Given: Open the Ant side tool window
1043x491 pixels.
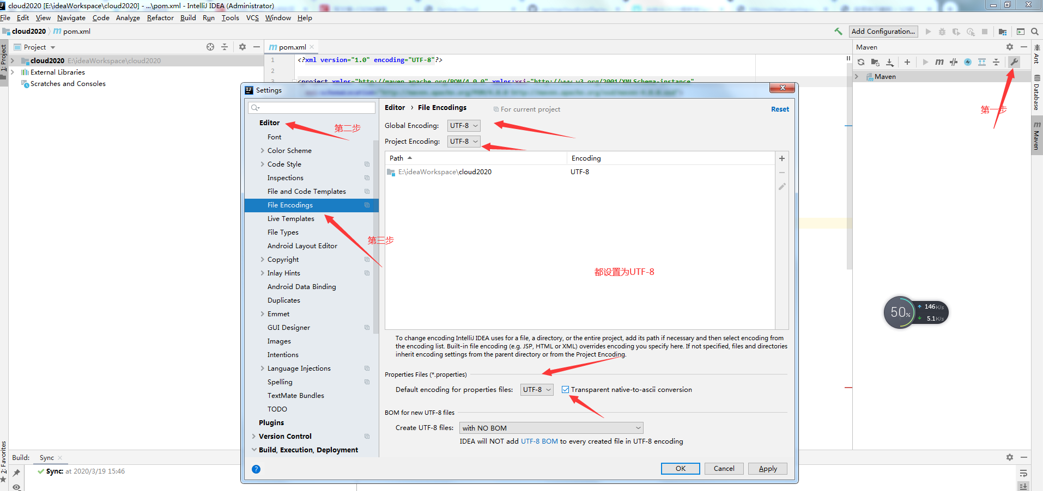Looking at the screenshot, I should click(1037, 54).
